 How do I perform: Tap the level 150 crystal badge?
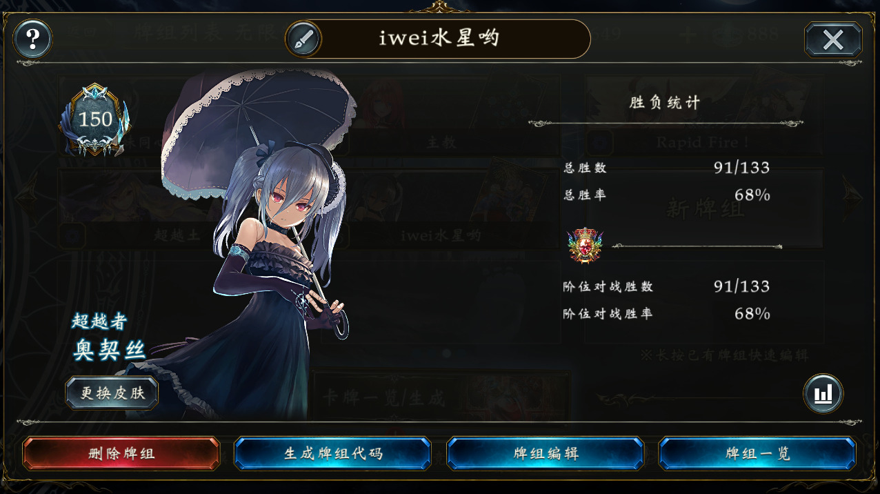[95, 120]
